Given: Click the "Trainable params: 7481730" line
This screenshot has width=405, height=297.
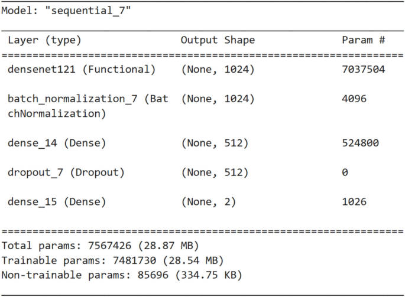Looking at the screenshot, I should click(x=112, y=260).
